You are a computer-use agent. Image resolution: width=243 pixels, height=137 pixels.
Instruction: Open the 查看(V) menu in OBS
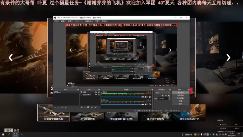[70, 21]
